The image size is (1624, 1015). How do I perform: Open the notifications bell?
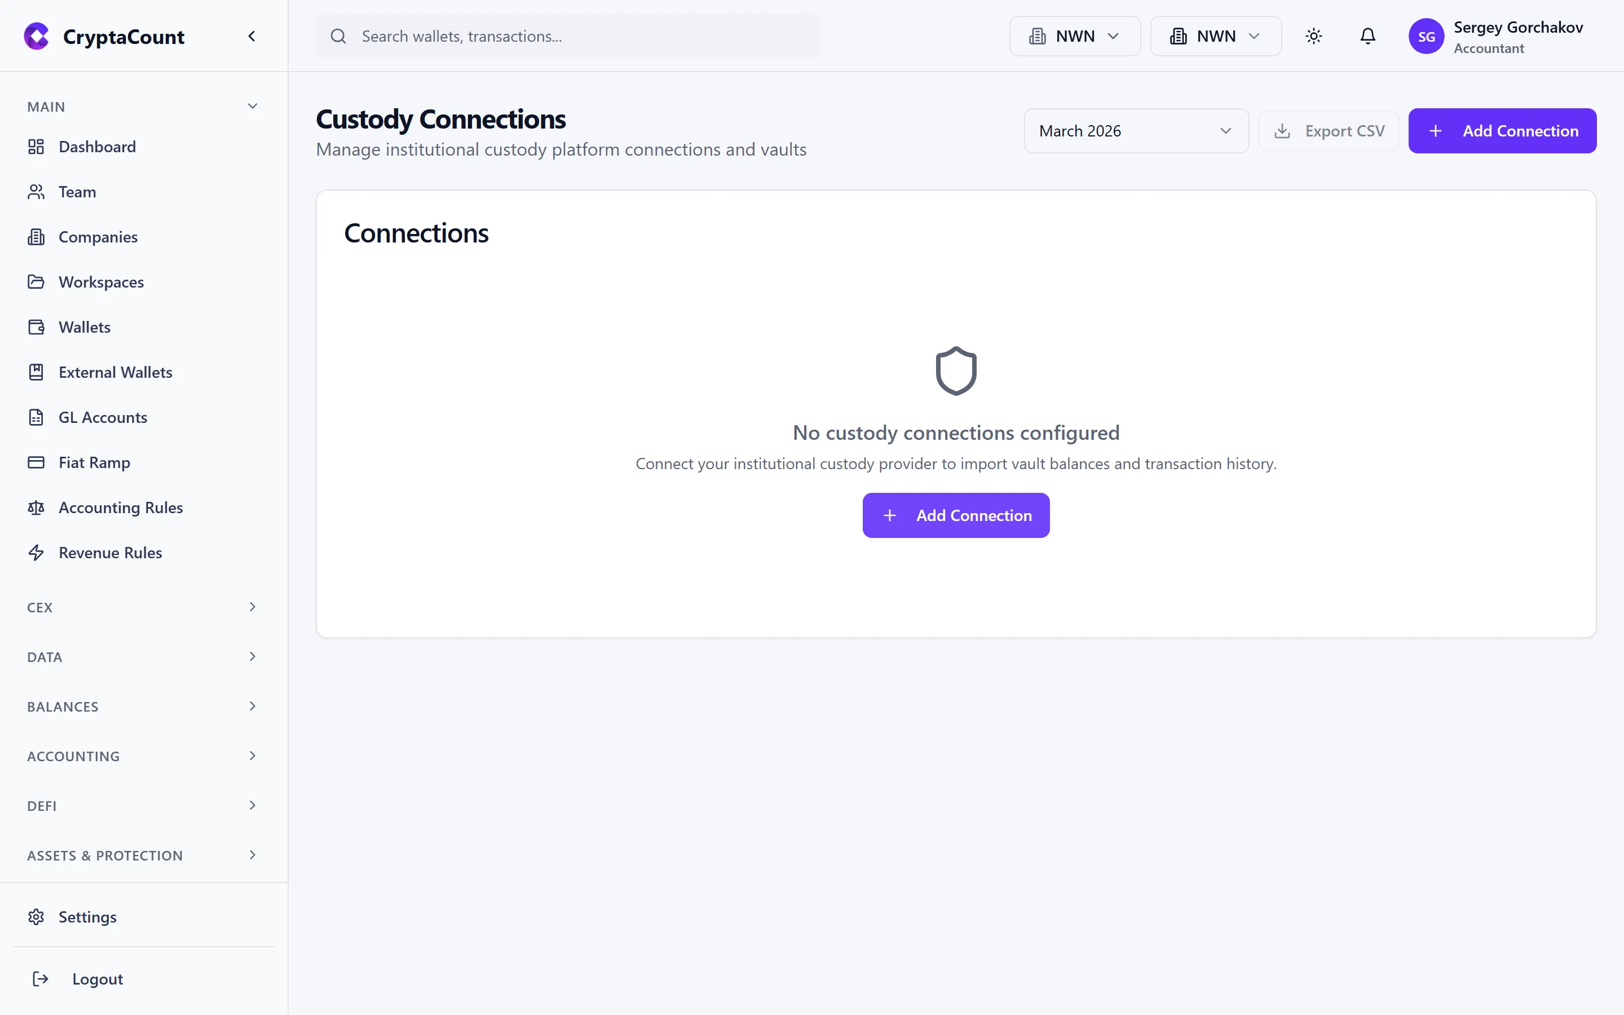point(1367,36)
